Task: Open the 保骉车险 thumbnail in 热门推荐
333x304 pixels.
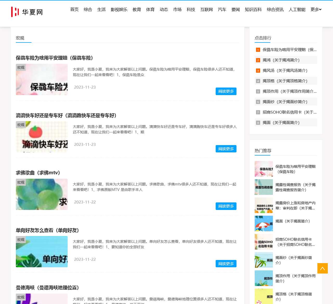Action: click(264, 169)
